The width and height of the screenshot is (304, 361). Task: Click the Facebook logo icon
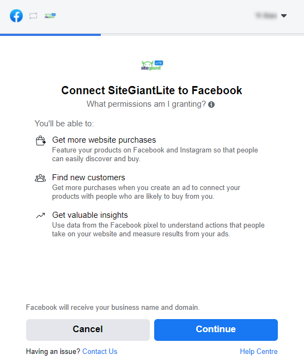click(16, 16)
